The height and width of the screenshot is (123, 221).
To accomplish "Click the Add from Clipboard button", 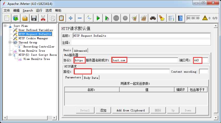I will tap(131, 110).
